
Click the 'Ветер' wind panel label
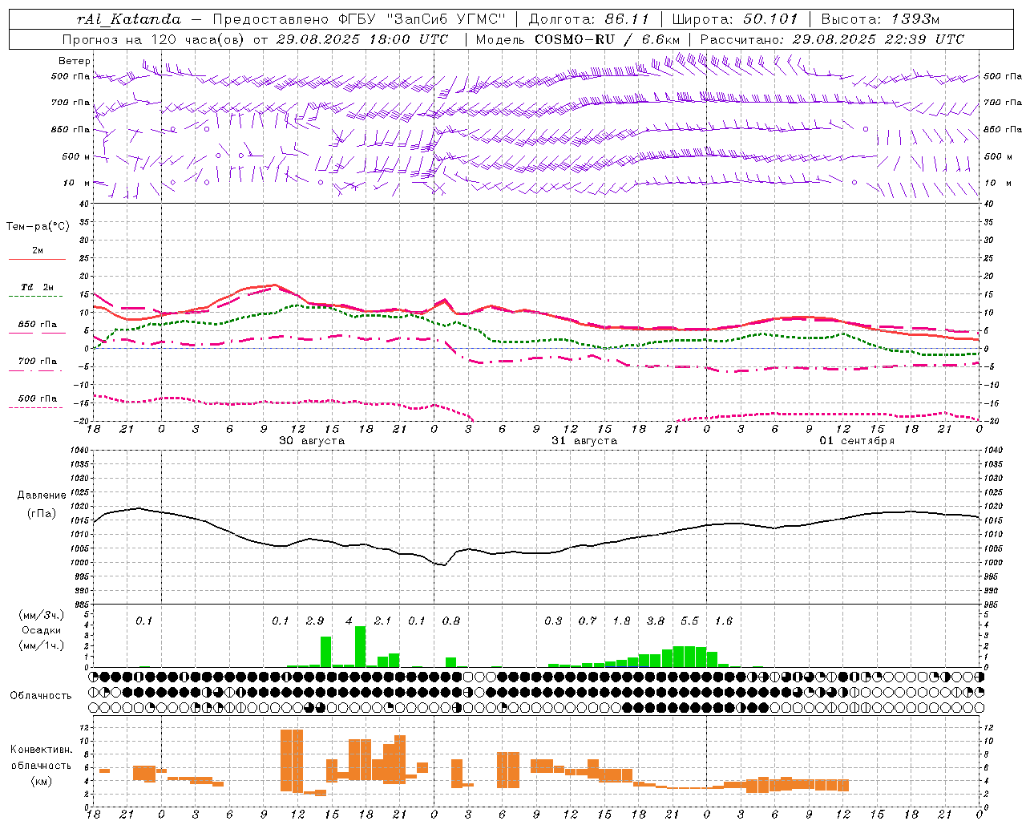74,61
